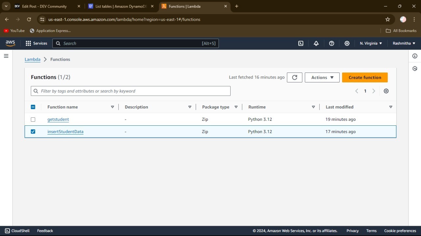Click '17 minutes ago' in insertStudentData row
The image size is (421, 236).
click(x=340, y=132)
